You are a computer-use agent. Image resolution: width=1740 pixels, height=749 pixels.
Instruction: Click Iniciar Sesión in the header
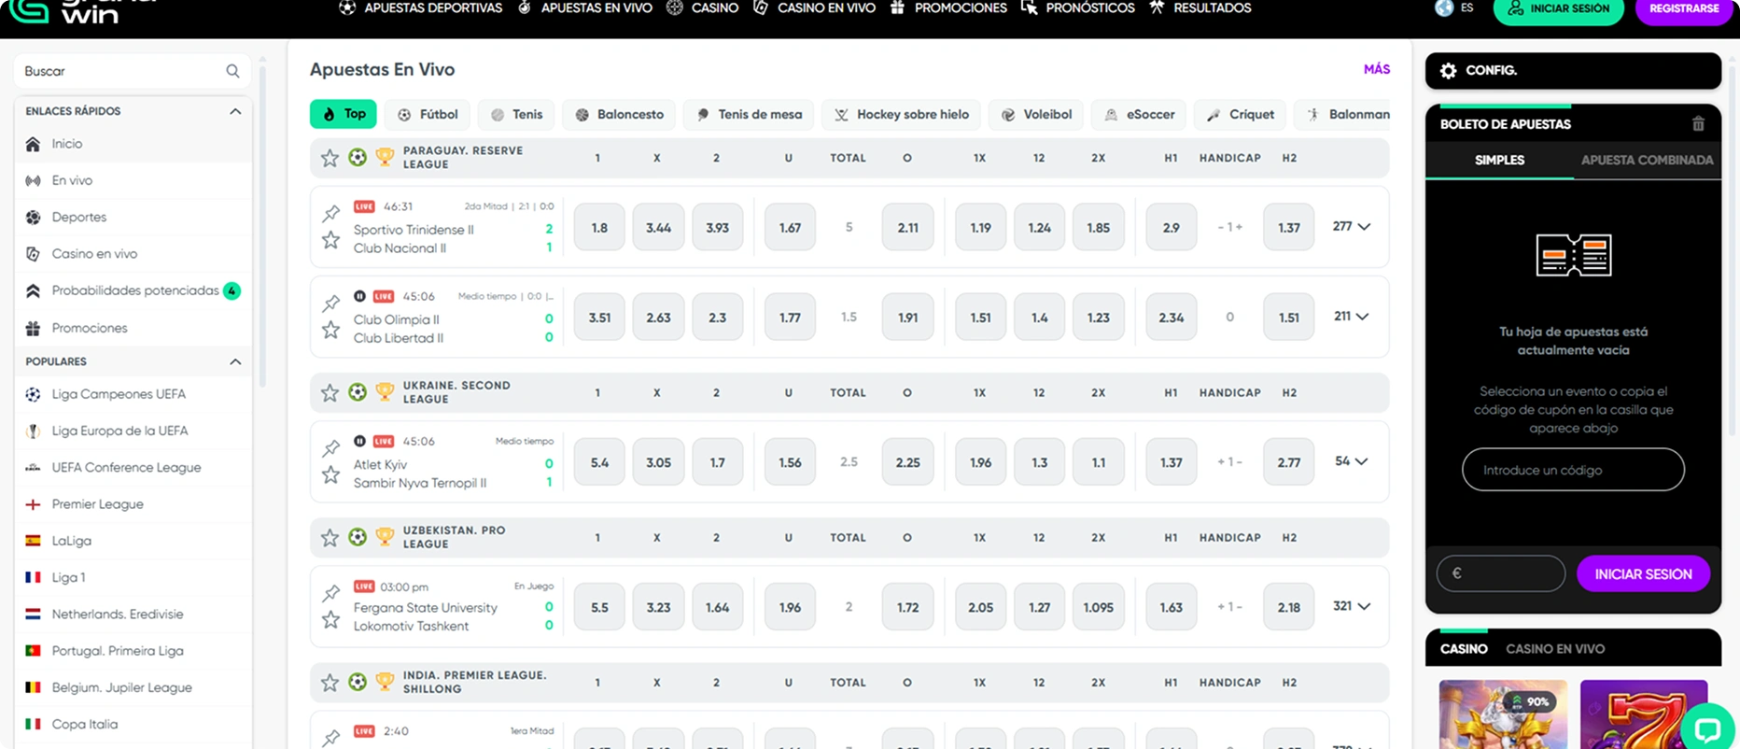(1558, 8)
